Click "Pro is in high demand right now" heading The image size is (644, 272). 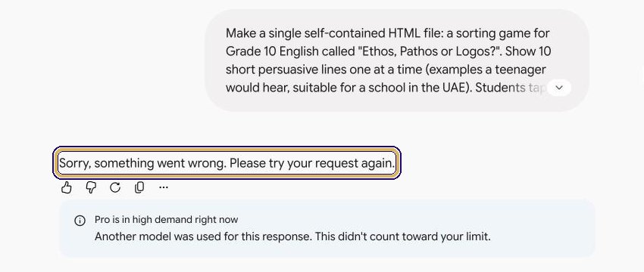167,220
